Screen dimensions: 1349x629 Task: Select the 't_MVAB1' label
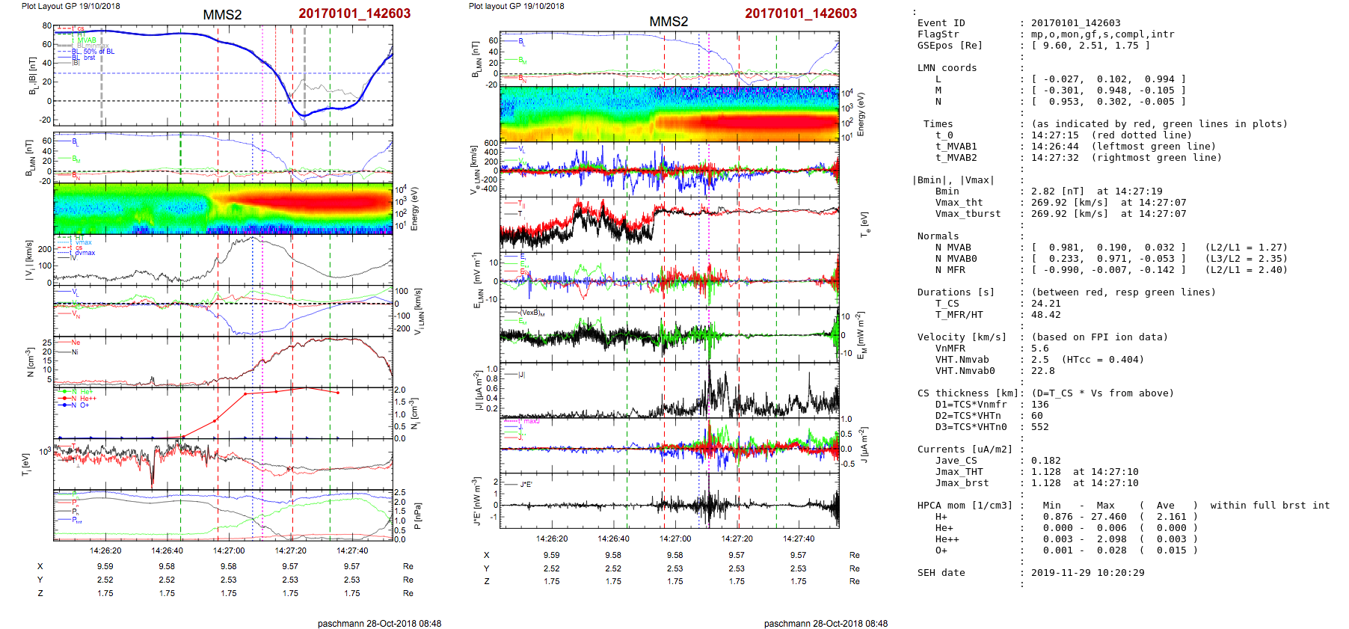(956, 147)
